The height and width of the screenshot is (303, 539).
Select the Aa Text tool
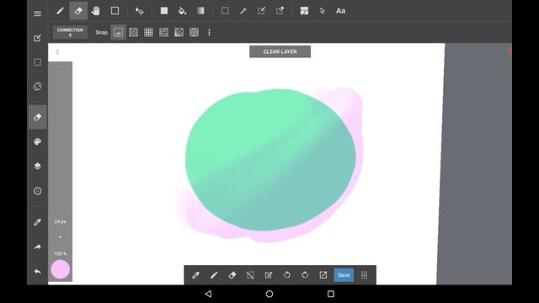340,11
